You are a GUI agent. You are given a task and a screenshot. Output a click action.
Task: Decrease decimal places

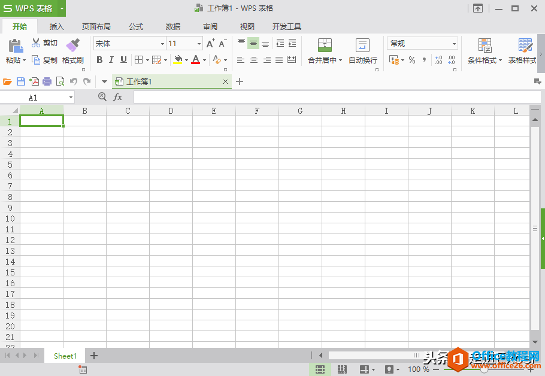(x=452, y=60)
